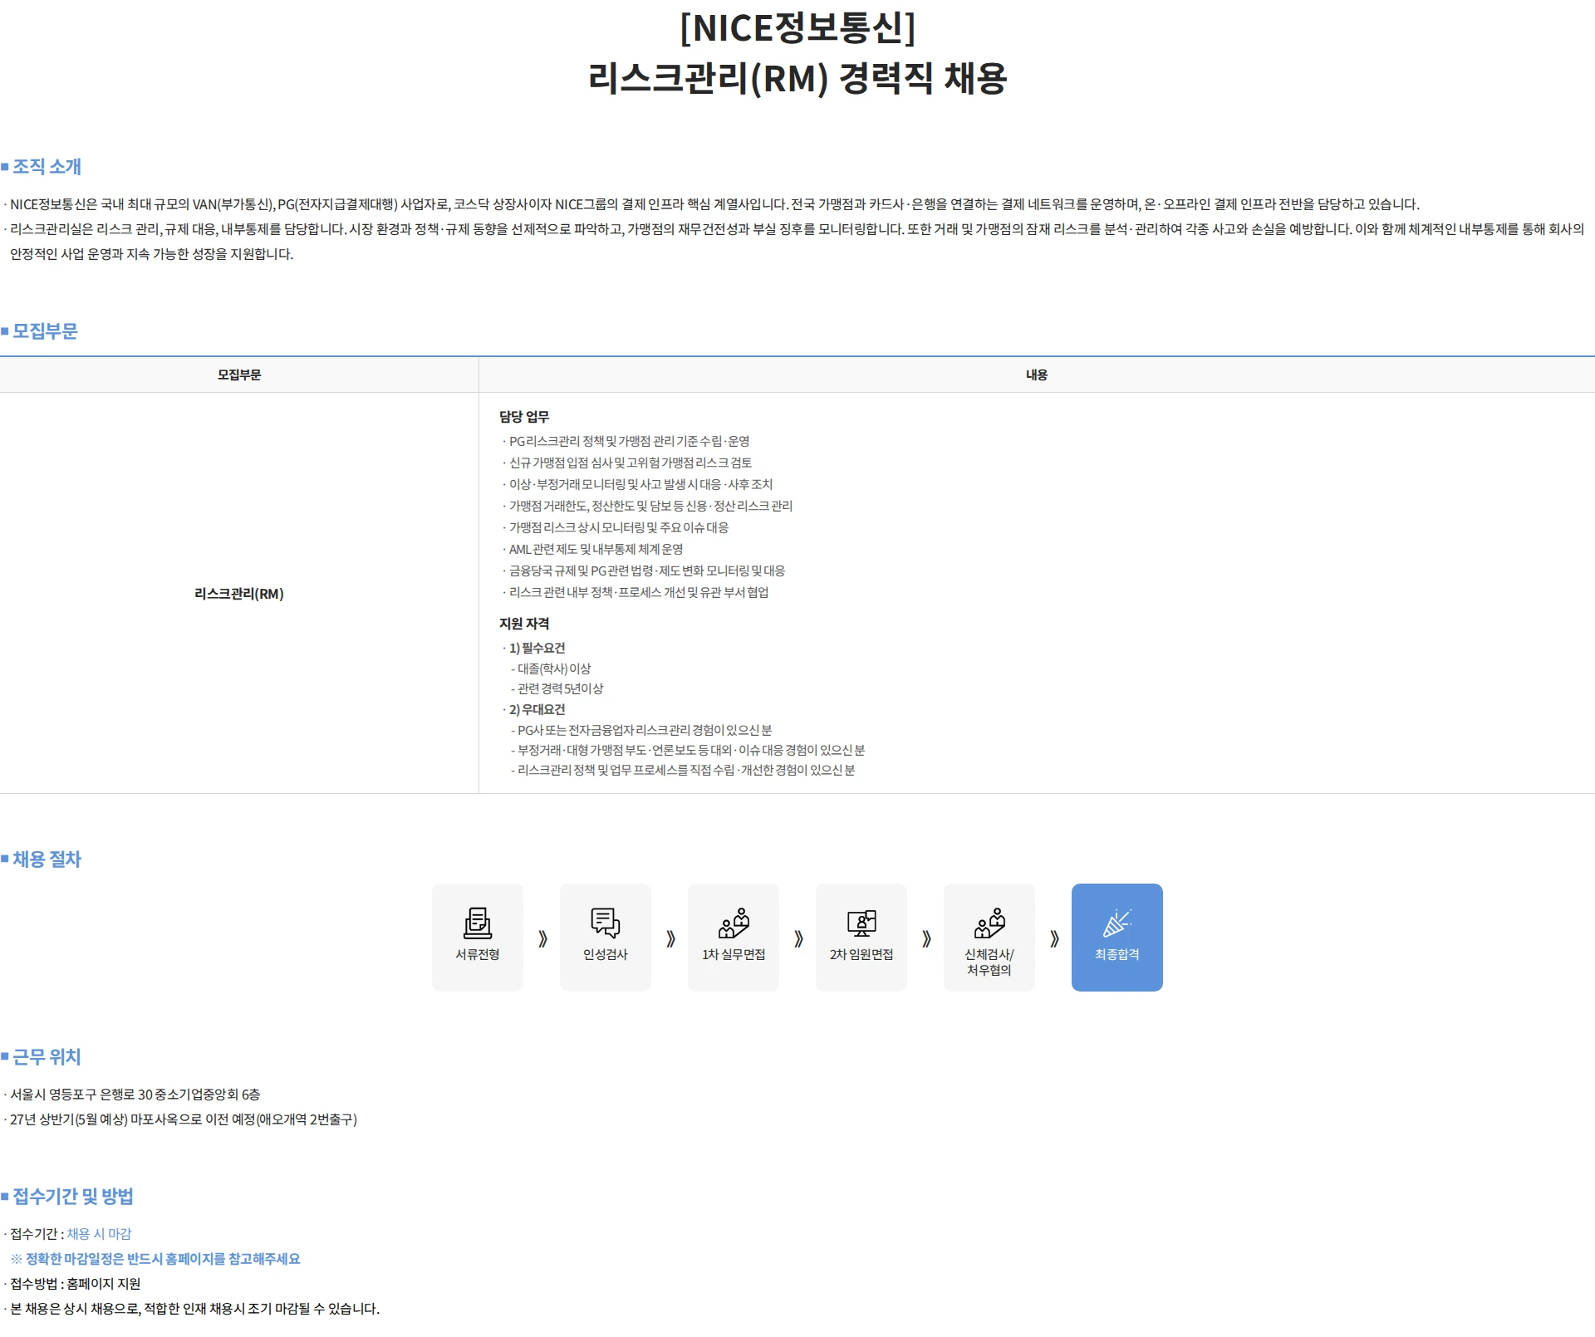Screen dimensions: 1595x1337
Task: Click the 리스크관리(RM) table cell
Action: (x=239, y=594)
